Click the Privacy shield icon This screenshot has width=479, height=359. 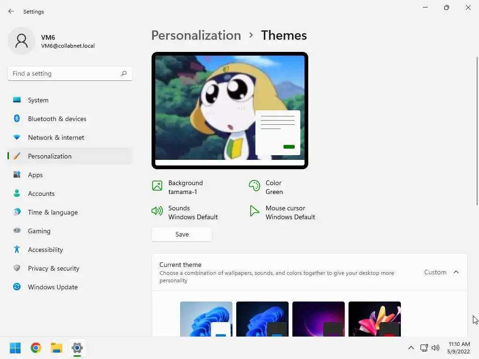click(17, 268)
